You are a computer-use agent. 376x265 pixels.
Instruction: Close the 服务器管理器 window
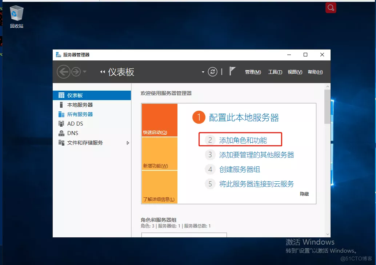click(322, 55)
